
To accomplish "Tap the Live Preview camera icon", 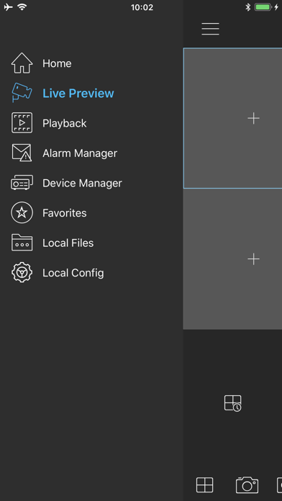I will point(22,93).
